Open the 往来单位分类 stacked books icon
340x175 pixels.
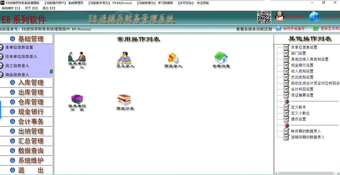[x=77, y=103]
